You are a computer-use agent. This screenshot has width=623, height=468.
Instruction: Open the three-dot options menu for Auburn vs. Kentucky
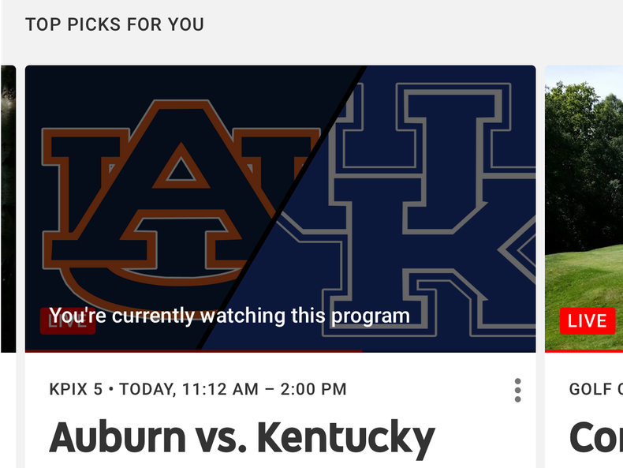coord(517,390)
